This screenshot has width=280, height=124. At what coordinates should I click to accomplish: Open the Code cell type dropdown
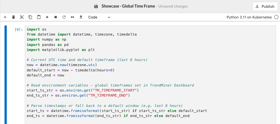(x=99, y=17)
